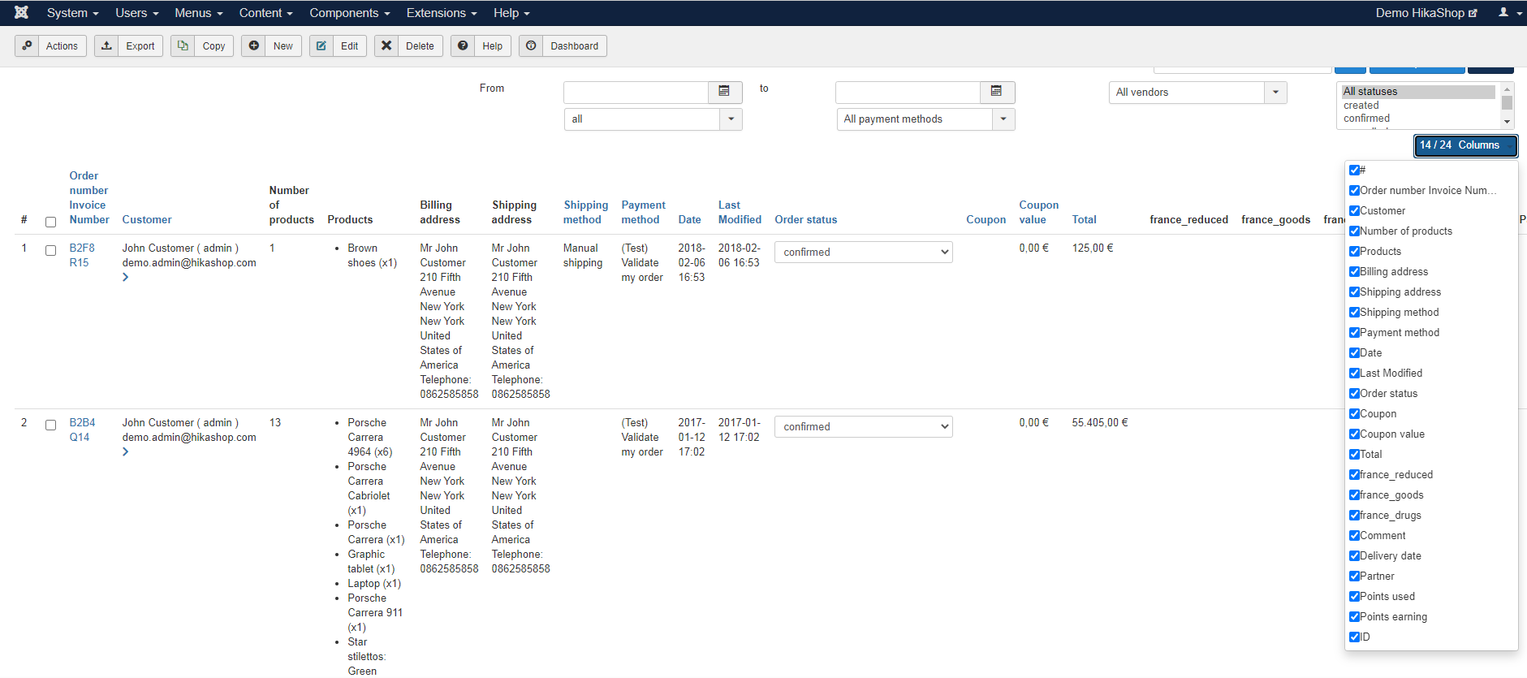The height and width of the screenshot is (678, 1527).
Task: Change order status dropdown for order B2B4
Action: pos(862,426)
